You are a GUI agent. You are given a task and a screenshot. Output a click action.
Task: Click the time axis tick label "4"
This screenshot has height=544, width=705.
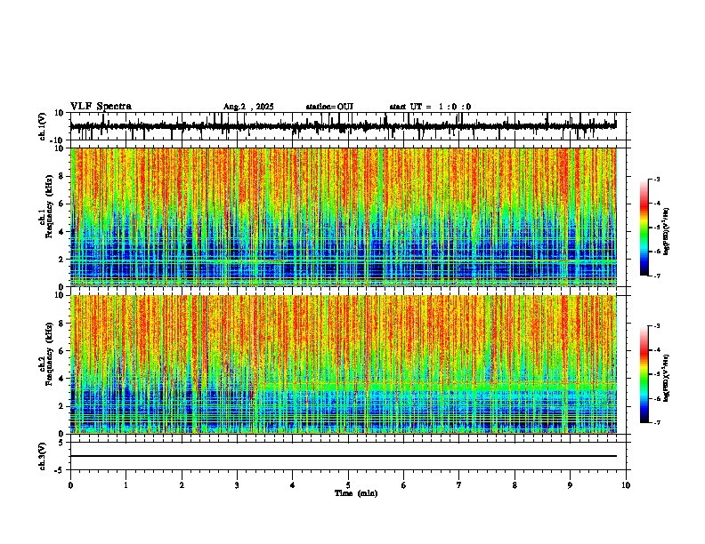click(293, 485)
